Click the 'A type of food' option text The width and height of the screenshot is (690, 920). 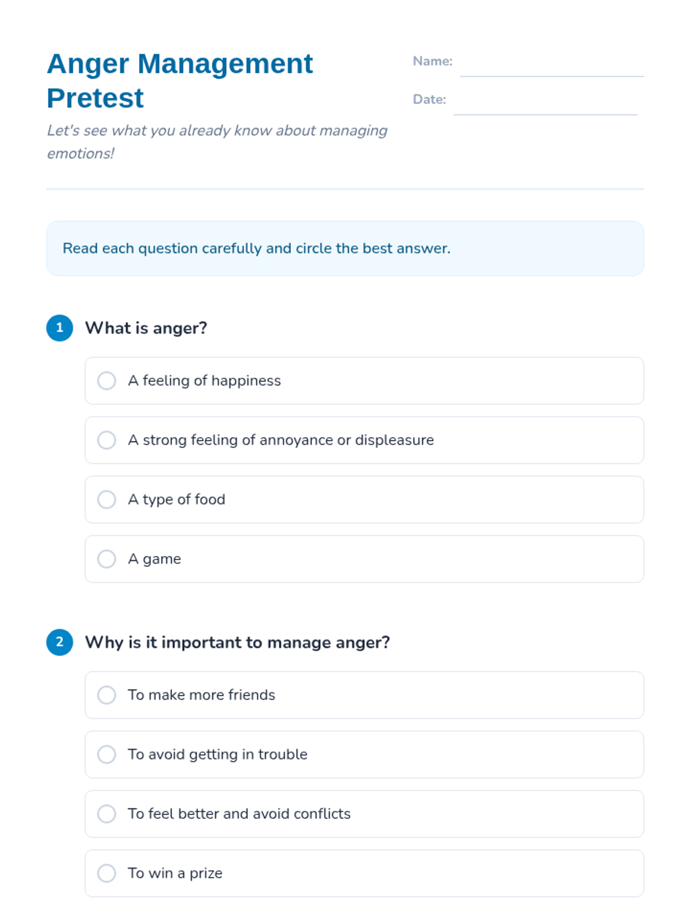(177, 500)
